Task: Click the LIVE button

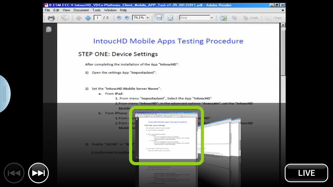Action: pos(306,173)
